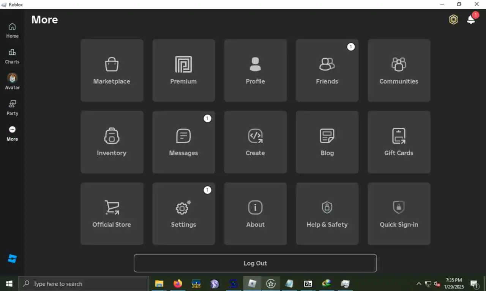This screenshot has width=486, height=291.
Task: Open the Communities tile
Action: (399, 70)
